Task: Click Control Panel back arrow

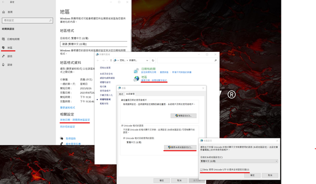Action: point(98,60)
